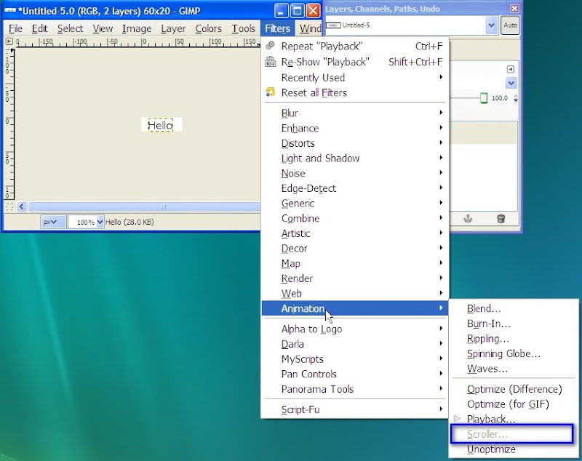Launch Playback... from Animation submenu
Viewport: 582px width, 461px height.
514,419
